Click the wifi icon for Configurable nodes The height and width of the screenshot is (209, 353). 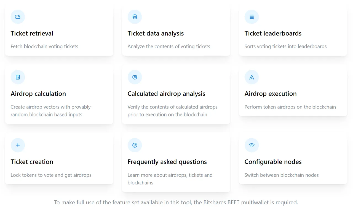(x=252, y=145)
